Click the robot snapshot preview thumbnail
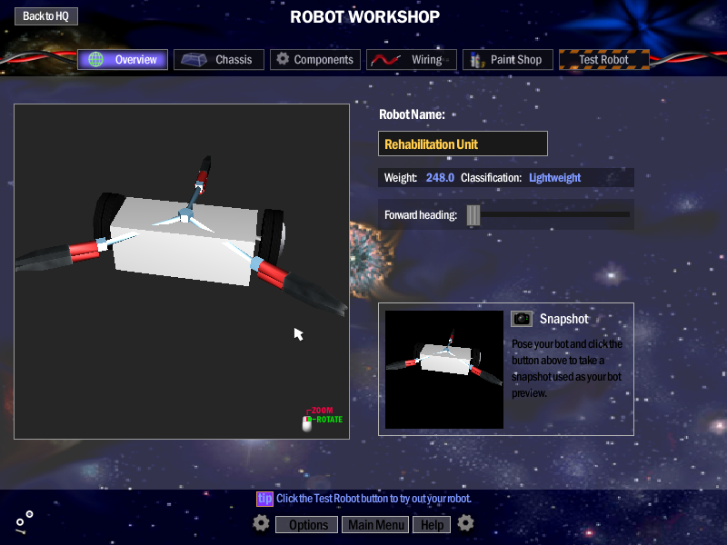Viewport: 727px width, 545px height. pyautogui.click(x=444, y=370)
